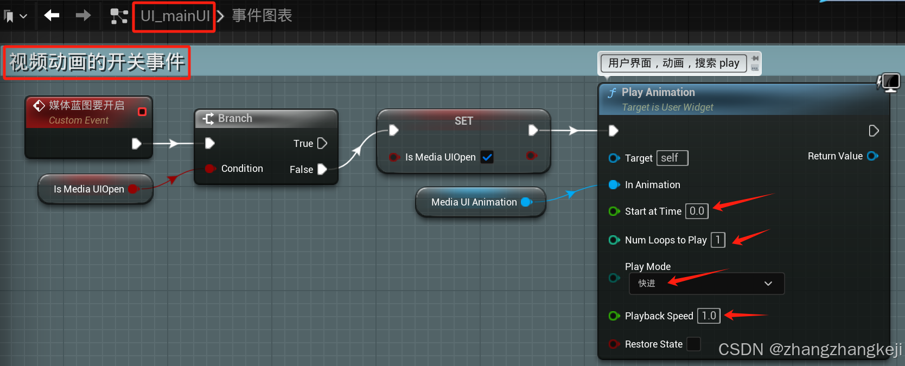This screenshot has width=905, height=366.
Task: Open the Play Mode 快进 dropdown
Action: (706, 284)
